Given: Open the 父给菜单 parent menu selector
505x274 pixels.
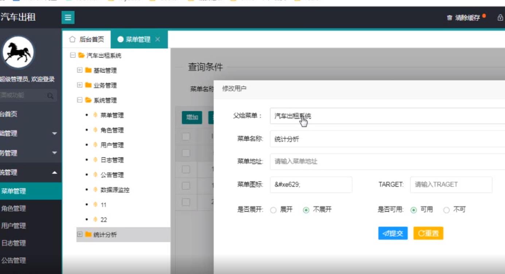Looking at the screenshot, I should pos(387,116).
